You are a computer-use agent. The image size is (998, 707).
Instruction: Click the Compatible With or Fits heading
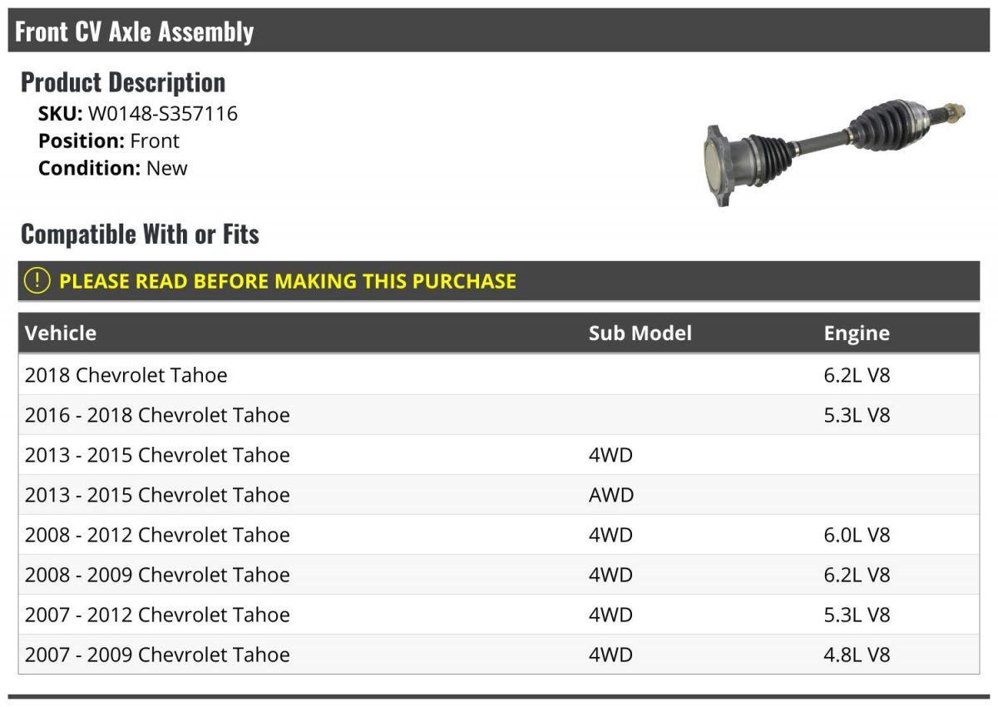140,235
